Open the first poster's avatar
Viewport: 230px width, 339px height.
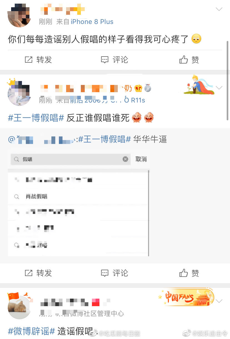click(x=19, y=16)
